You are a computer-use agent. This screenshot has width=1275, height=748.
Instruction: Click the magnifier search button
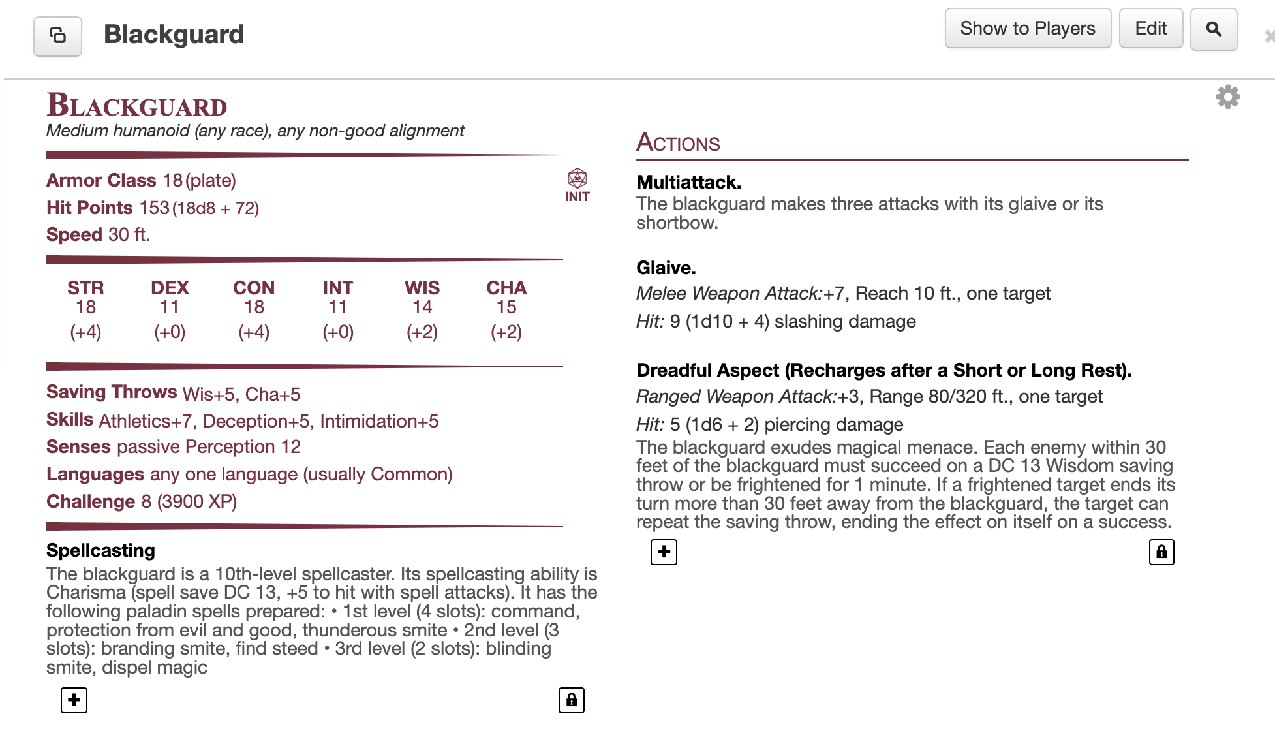[x=1213, y=29]
